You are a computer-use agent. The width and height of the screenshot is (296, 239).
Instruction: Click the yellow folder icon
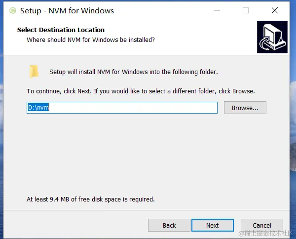click(34, 72)
